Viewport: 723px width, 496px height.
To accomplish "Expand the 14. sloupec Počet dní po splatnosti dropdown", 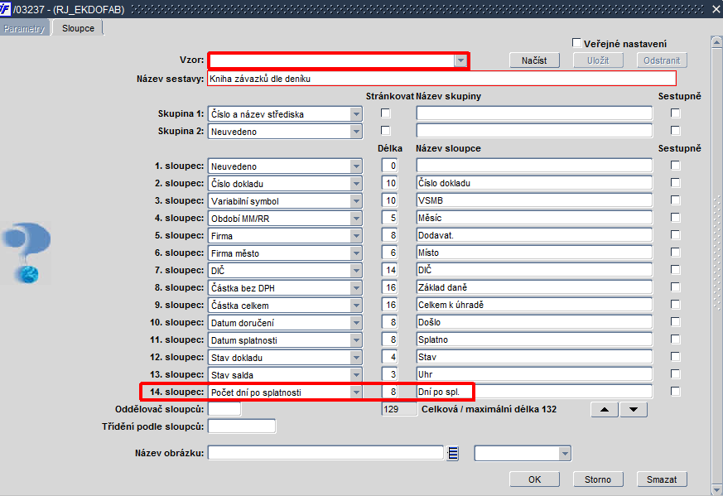I will click(x=355, y=392).
